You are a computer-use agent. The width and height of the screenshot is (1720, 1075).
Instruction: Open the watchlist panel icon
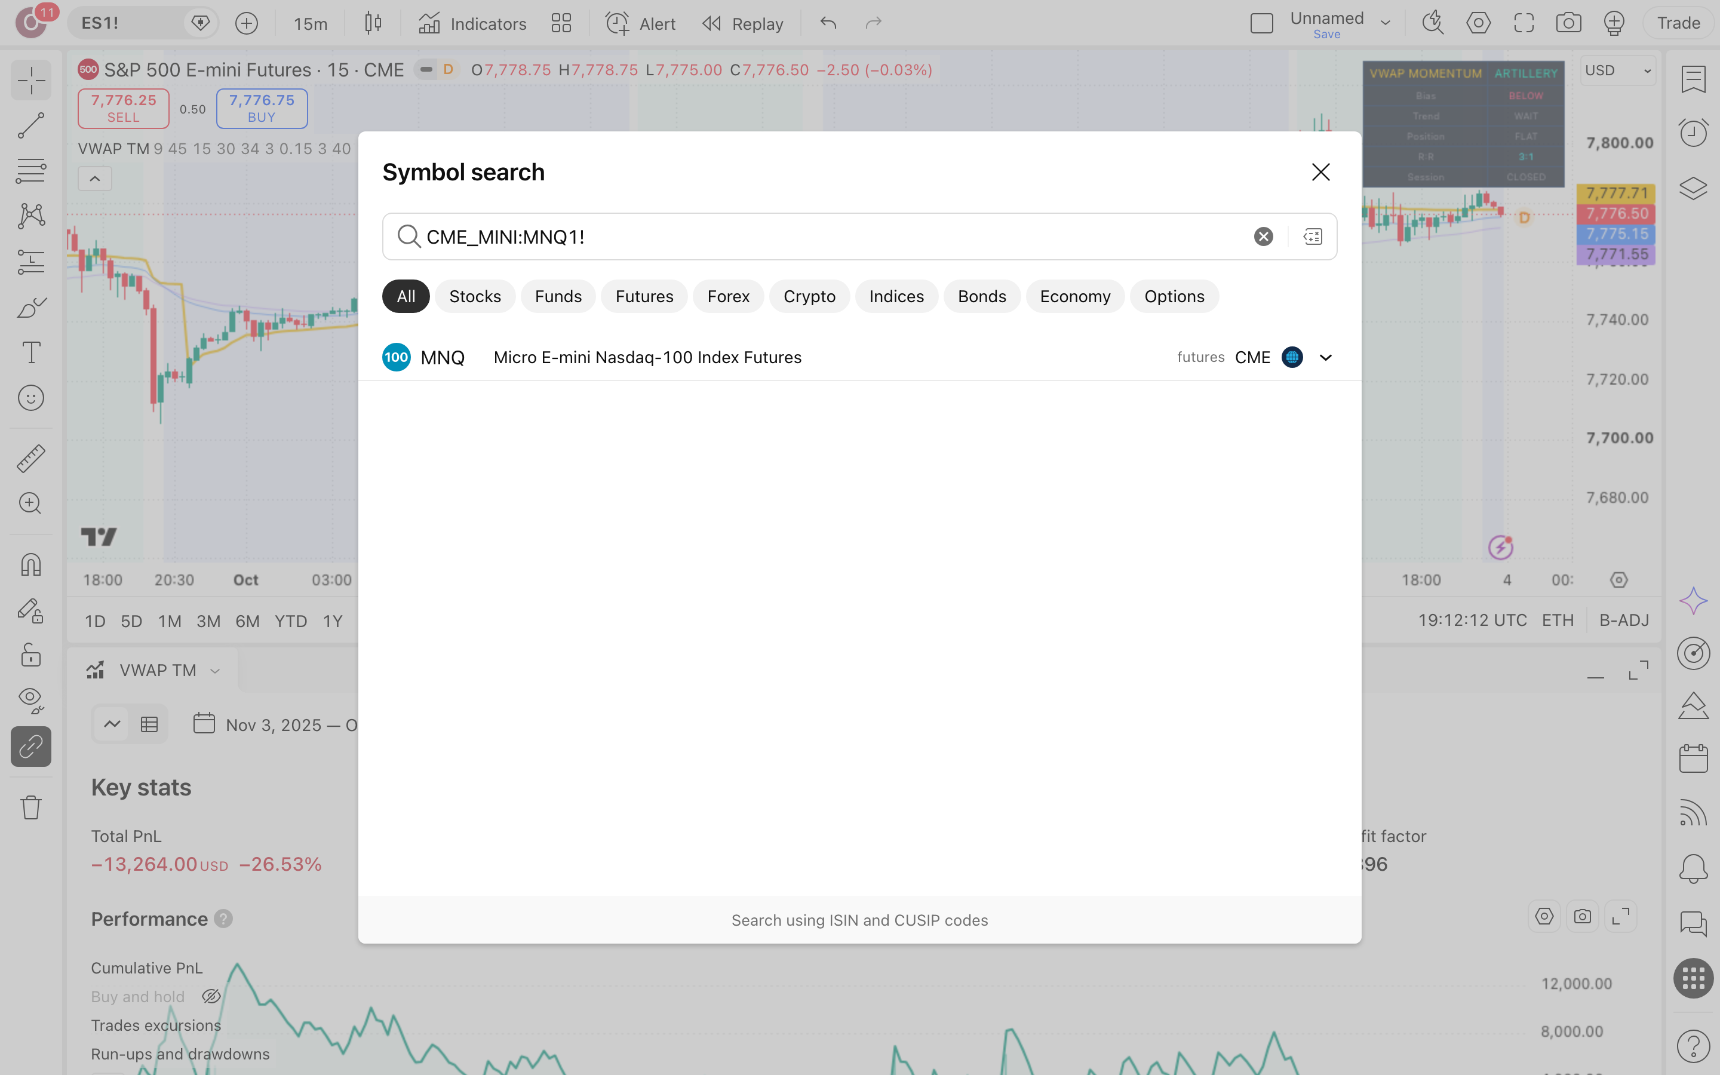[1693, 79]
